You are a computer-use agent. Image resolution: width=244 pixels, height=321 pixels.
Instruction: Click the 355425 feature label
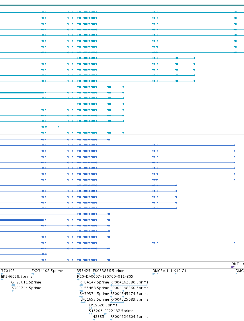83,271
